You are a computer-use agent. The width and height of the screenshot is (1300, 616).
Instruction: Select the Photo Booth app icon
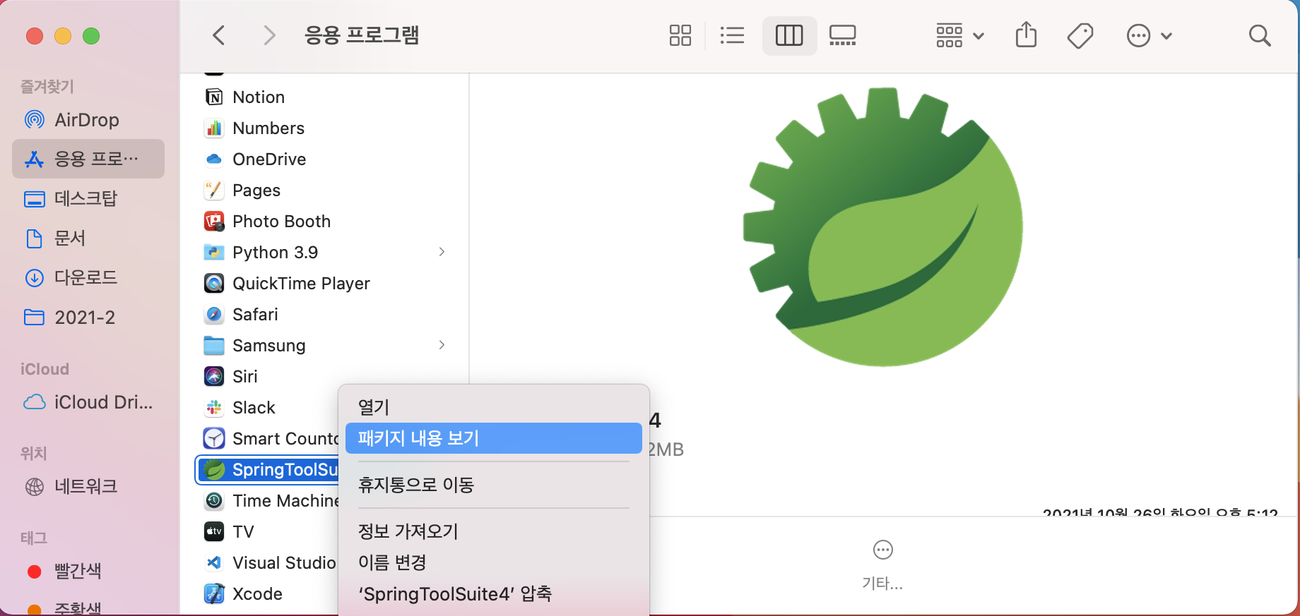214,222
